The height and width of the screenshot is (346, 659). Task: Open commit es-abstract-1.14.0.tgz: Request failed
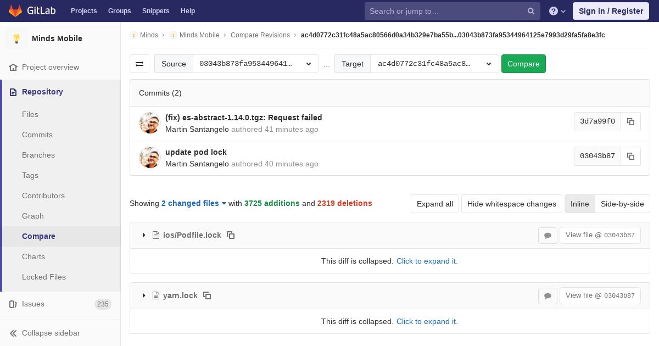coord(243,118)
